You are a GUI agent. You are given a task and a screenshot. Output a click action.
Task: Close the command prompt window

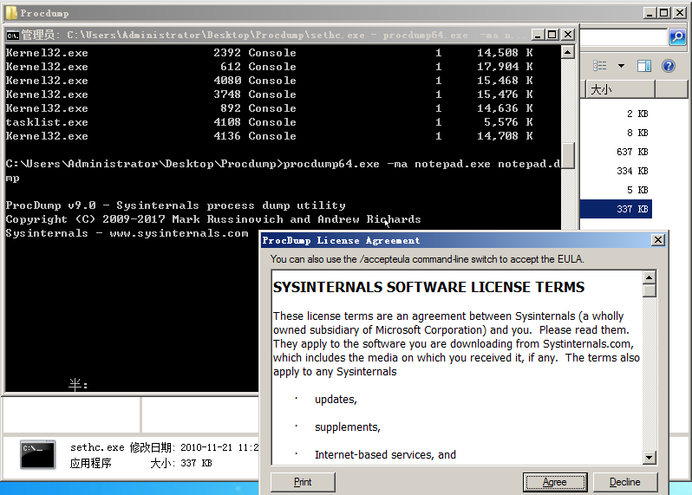tap(568, 35)
